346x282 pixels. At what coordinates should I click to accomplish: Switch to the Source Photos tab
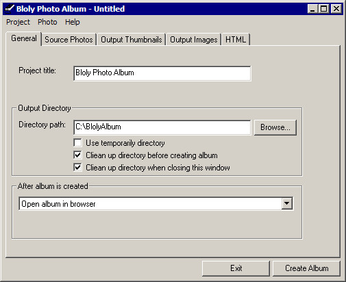click(x=69, y=40)
